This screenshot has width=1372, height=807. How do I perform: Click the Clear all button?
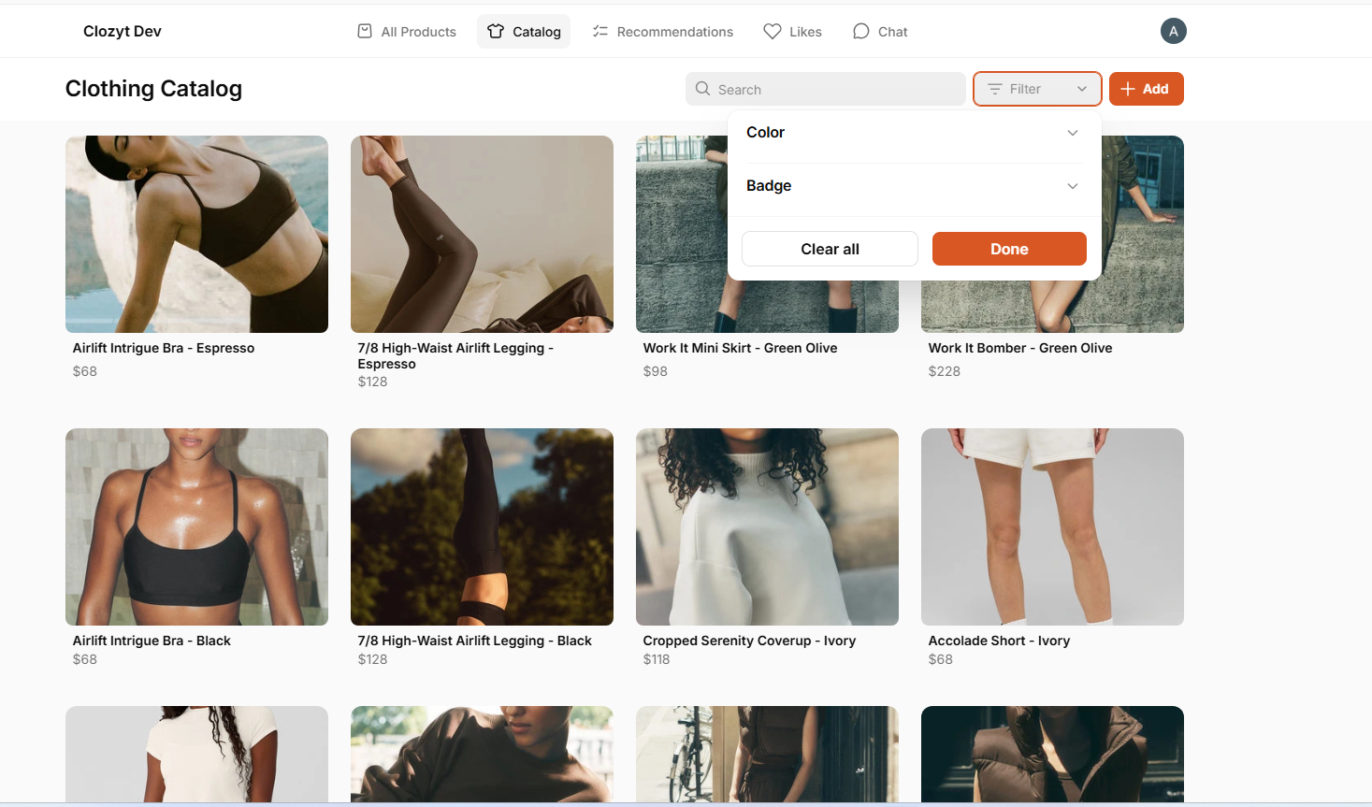tap(830, 249)
